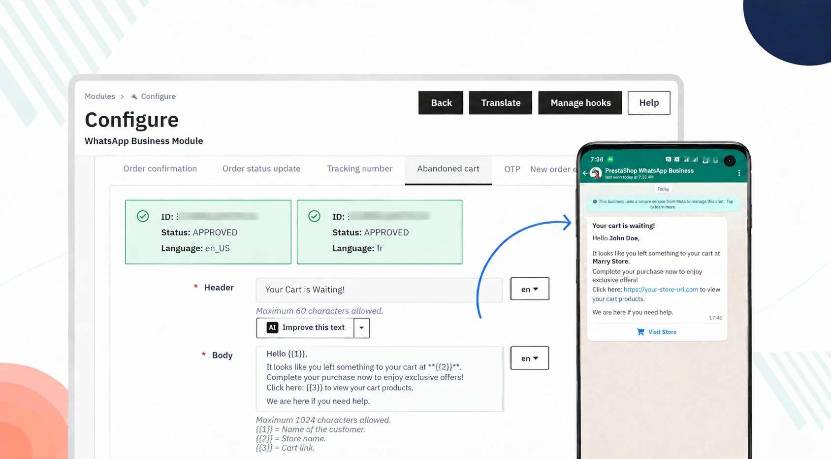Tap the info icon in the secure service notice

[x=595, y=201]
